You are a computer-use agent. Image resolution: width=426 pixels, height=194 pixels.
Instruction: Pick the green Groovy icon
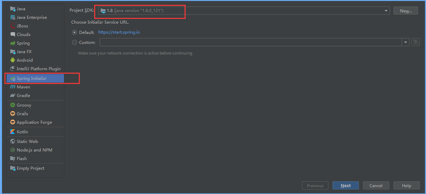click(x=12, y=105)
